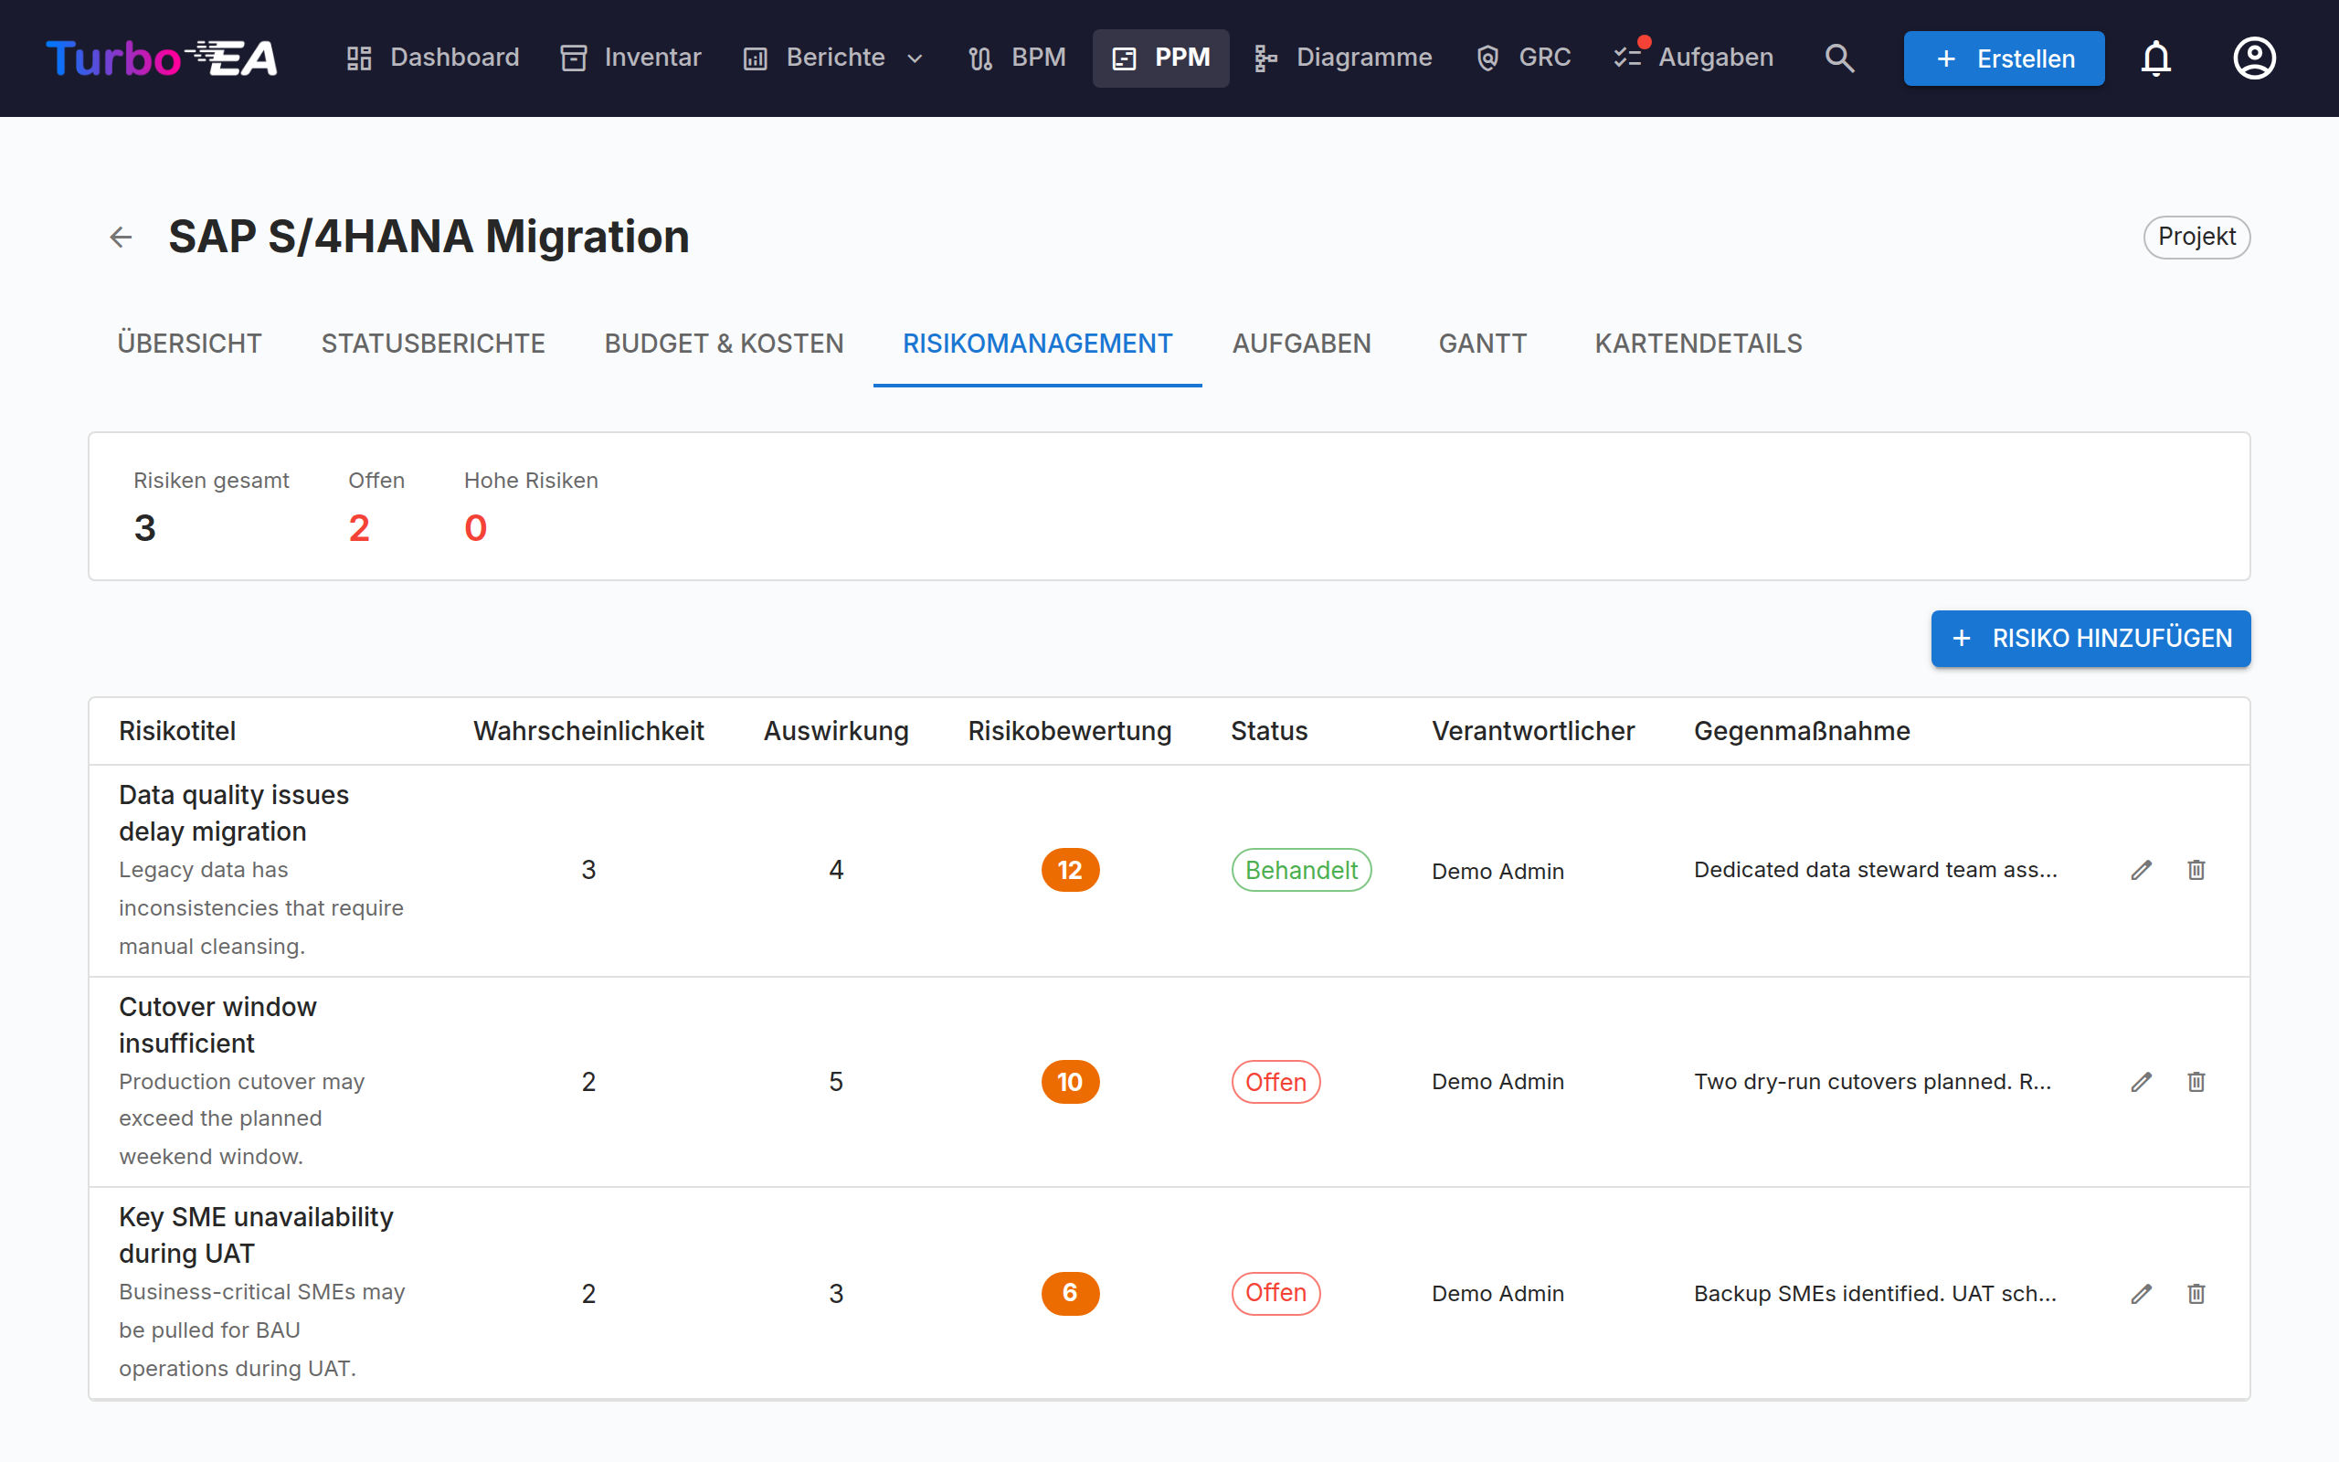Open Aufgaben in the top navigation
Image resolution: width=2339 pixels, height=1462 pixels.
1693,58
